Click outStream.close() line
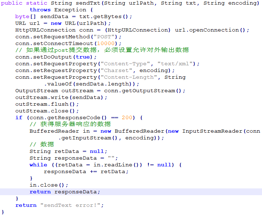Image resolution: width=262 pixels, height=215 pixels. pos(47,111)
